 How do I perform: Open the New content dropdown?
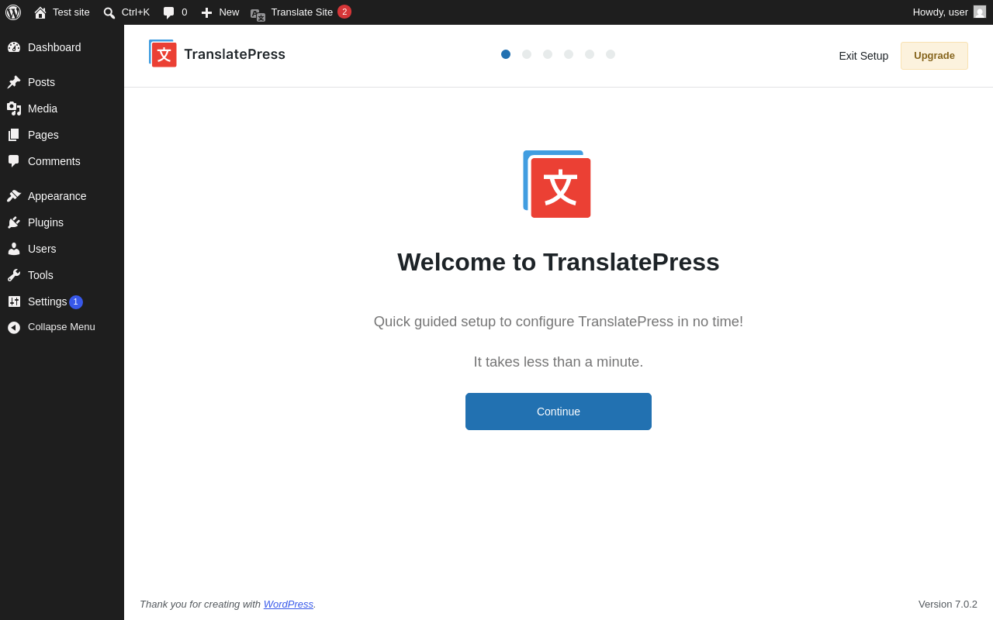click(220, 12)
